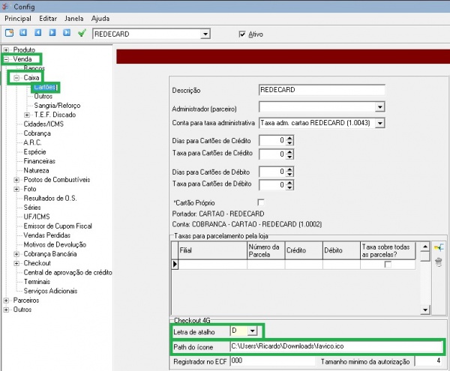The width and height of the screenshot is (450, 371).
Task: Click the Path do ícone field
Action: click(x=334, y=347)
